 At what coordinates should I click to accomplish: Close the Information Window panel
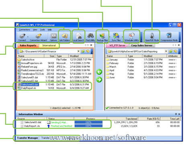(x=179, y=114)
